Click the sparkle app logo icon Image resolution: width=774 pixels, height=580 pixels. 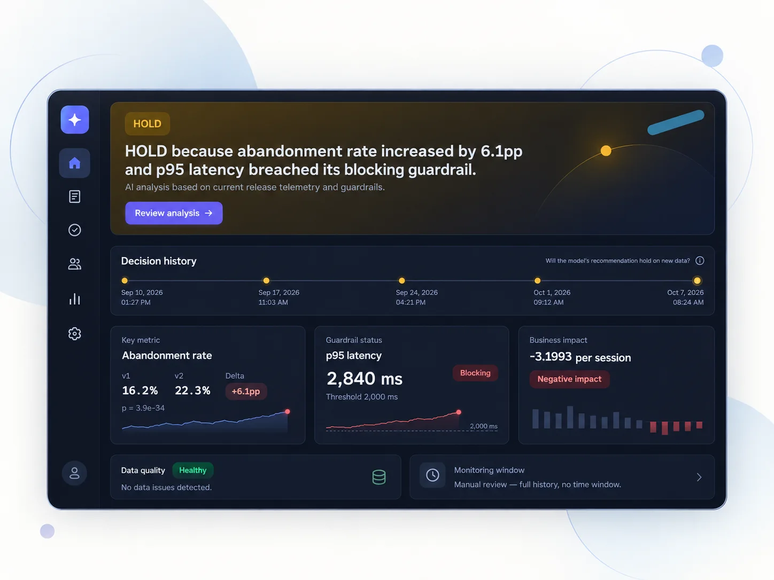(x=75, y=120)
